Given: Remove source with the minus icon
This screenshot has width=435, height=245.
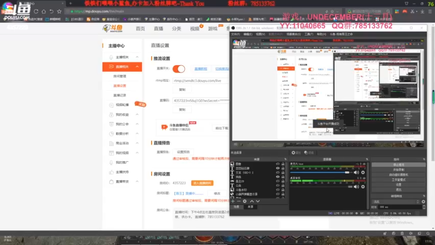Looking at the screenshot, I should pos(239,201).
